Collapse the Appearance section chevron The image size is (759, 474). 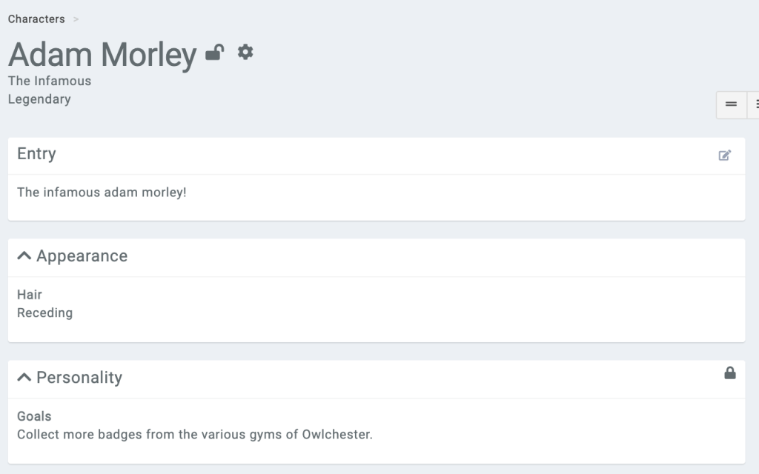click(24, 256)
